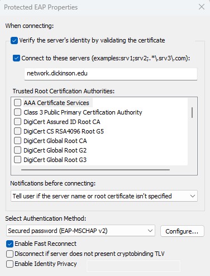Check DigiCert Global Root CA checkbox
This screenshot has width=210, height=276.
pos(17,141)
